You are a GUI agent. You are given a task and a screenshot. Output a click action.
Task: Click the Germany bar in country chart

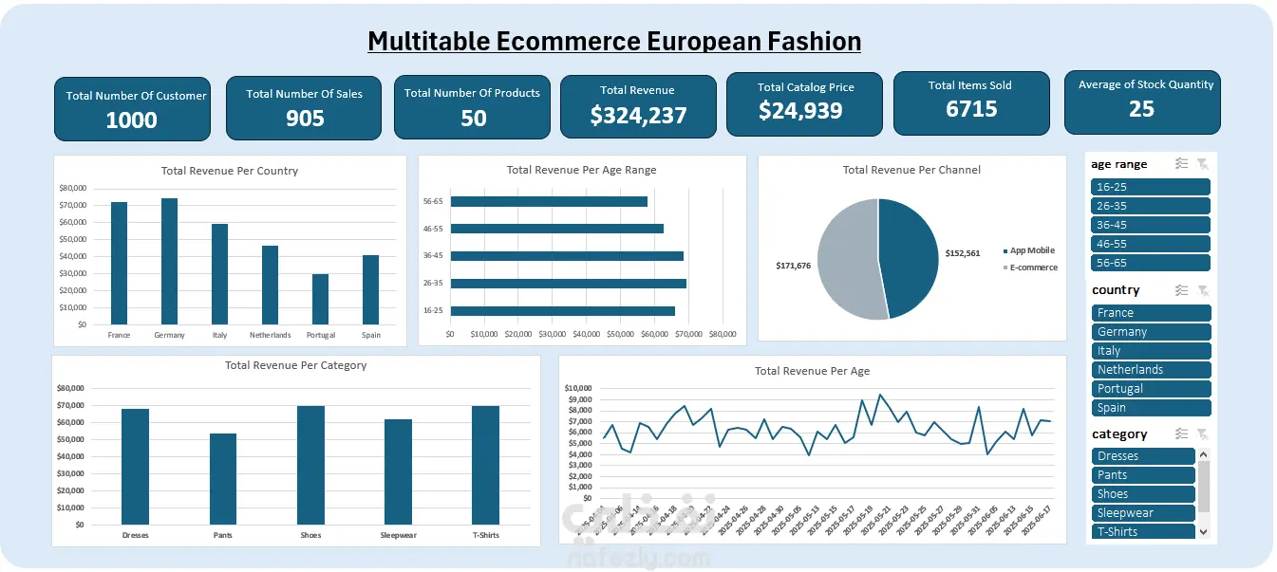(169, 261)
